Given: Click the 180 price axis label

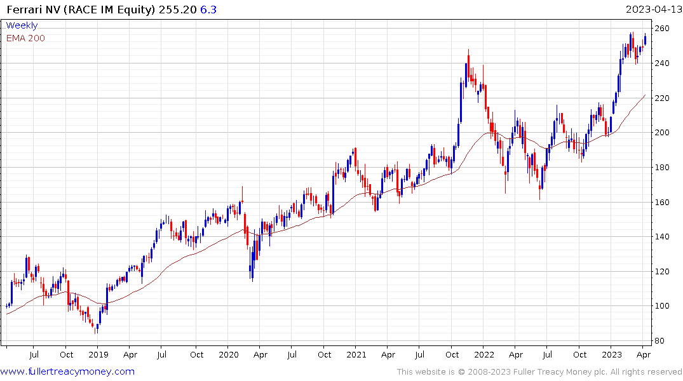Looking at the screenshot, I should coord(662,167).
